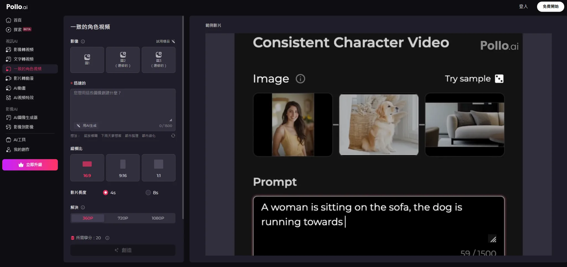Screen dimensions: 567x267
Task: Switch resolution to 360P
Action: [x=88, y=218]
